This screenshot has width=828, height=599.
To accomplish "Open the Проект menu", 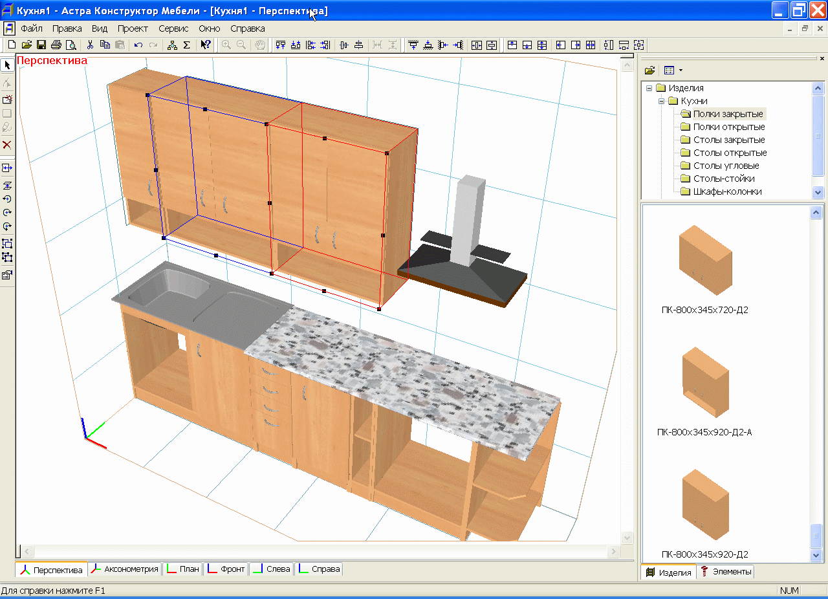I will point(133,28).
